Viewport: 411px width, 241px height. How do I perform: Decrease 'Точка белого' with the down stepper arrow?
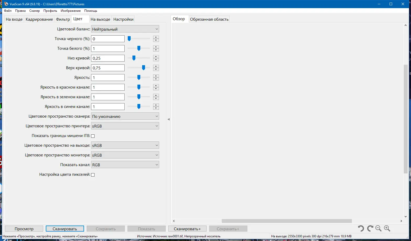pos(156,50)
